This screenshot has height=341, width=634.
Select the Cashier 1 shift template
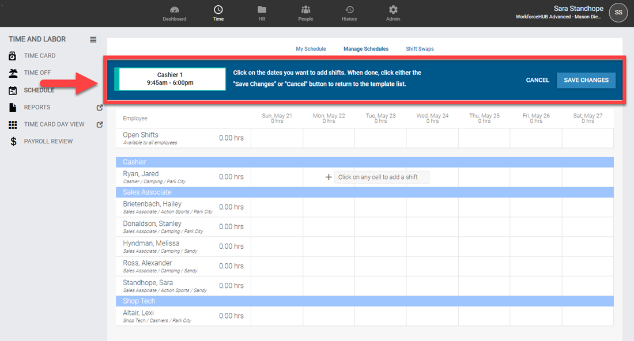170,79
